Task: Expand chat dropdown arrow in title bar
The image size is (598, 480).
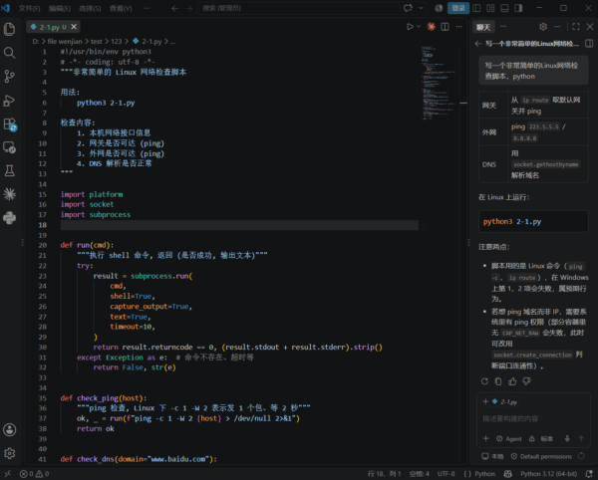Action: (x=421, y=8)
